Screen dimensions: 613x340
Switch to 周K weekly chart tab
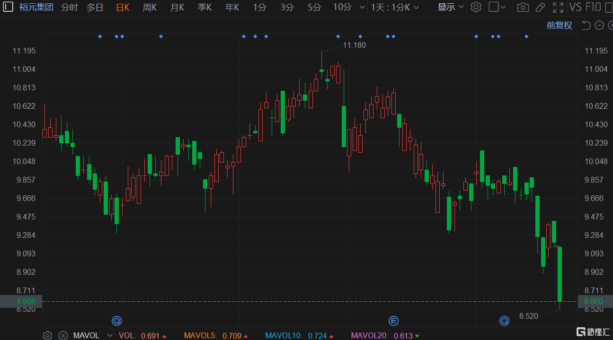click(x=150, y=7)
